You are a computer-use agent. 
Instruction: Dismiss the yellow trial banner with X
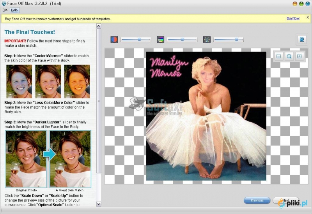[308, 18]
